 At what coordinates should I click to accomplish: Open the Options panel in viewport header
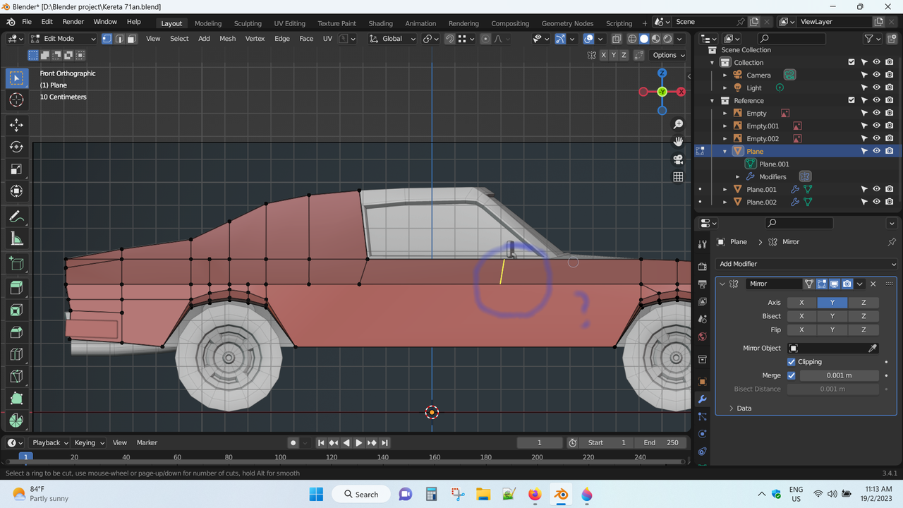(x=667, y=54)
